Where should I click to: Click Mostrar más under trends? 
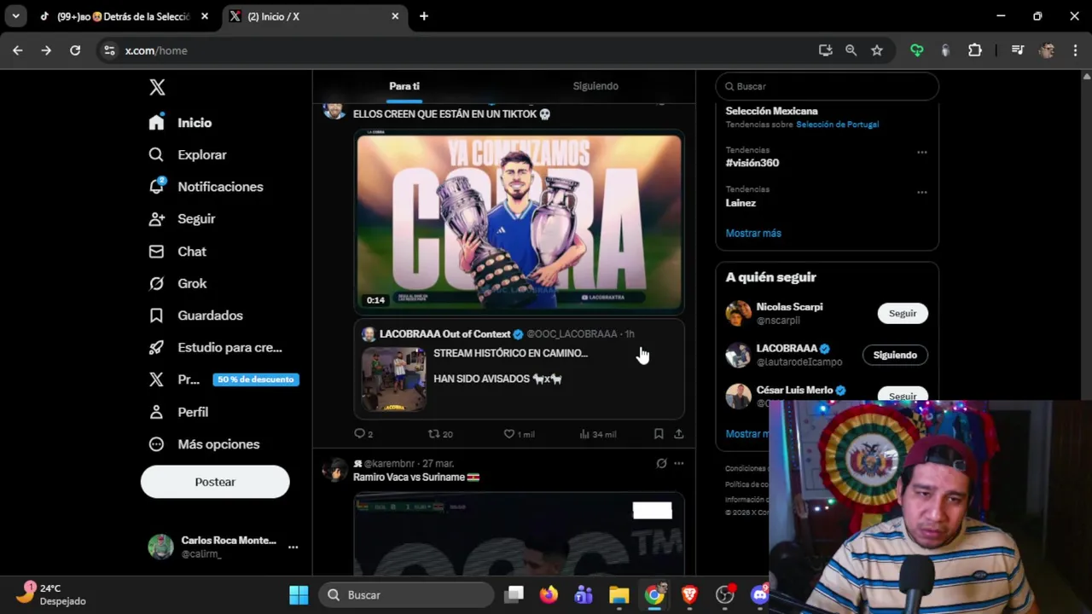coord(753,233)
